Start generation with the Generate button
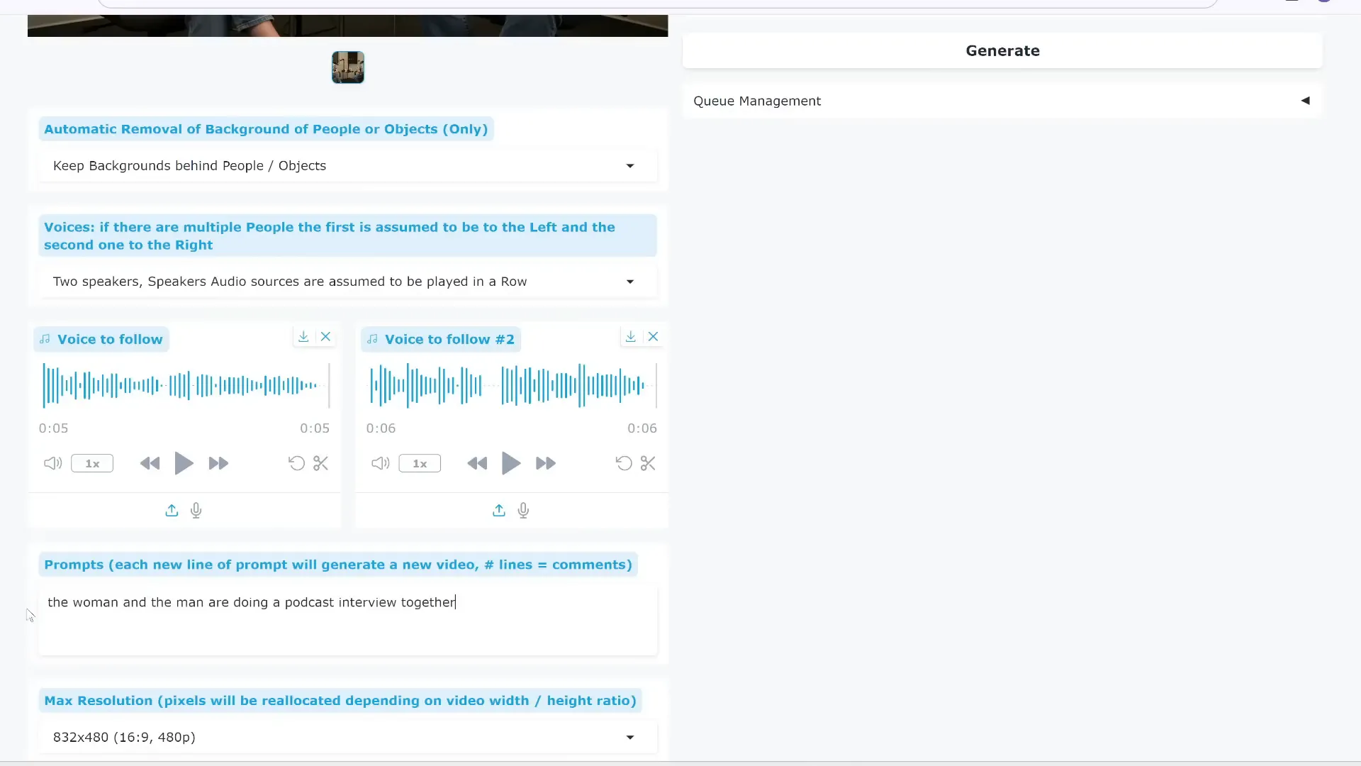Image resolution: width=1361 pixels, height=766 pixels. tap(1002, 51)
